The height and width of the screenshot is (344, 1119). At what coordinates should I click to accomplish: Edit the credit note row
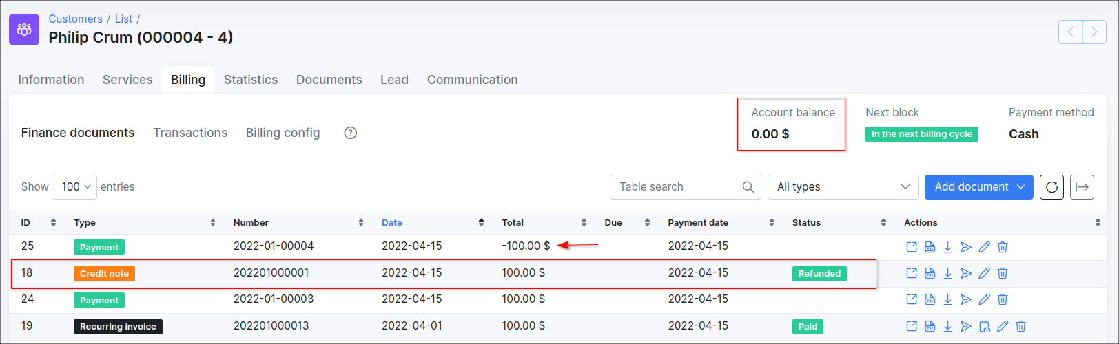(984, 274)
